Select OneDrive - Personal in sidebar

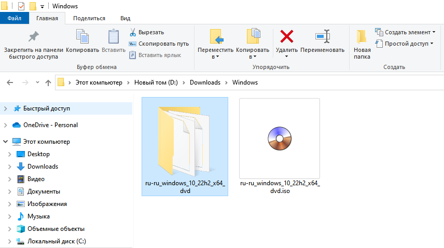[x=50, y=125]
